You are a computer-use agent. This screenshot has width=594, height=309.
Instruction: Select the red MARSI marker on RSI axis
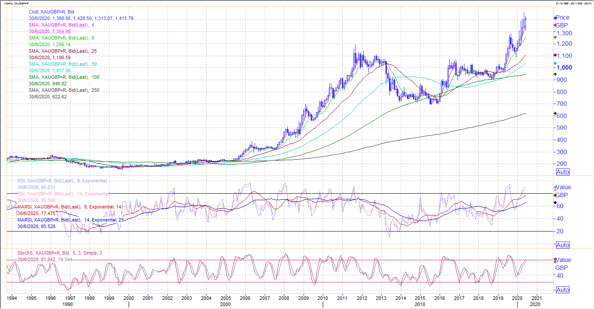coord(555,195)
